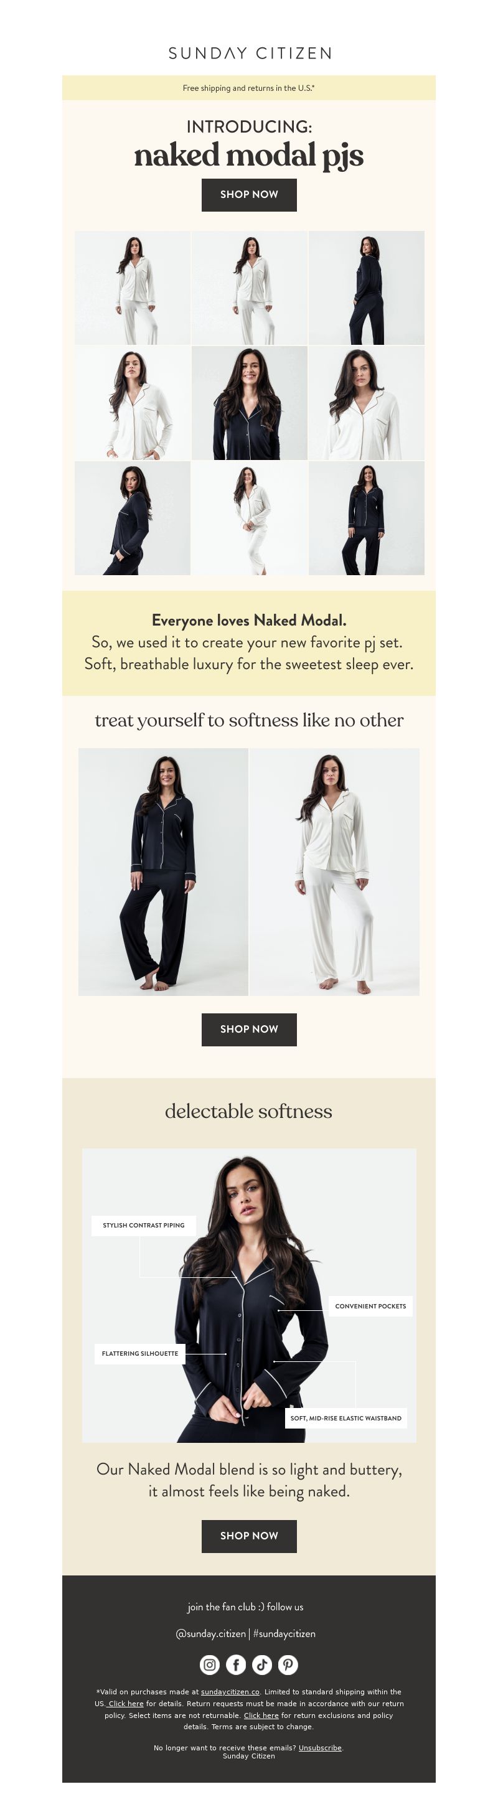Open the sundaycitizen.co link
Viewport: 498px width, 1807px height.
pos(230,1692)
